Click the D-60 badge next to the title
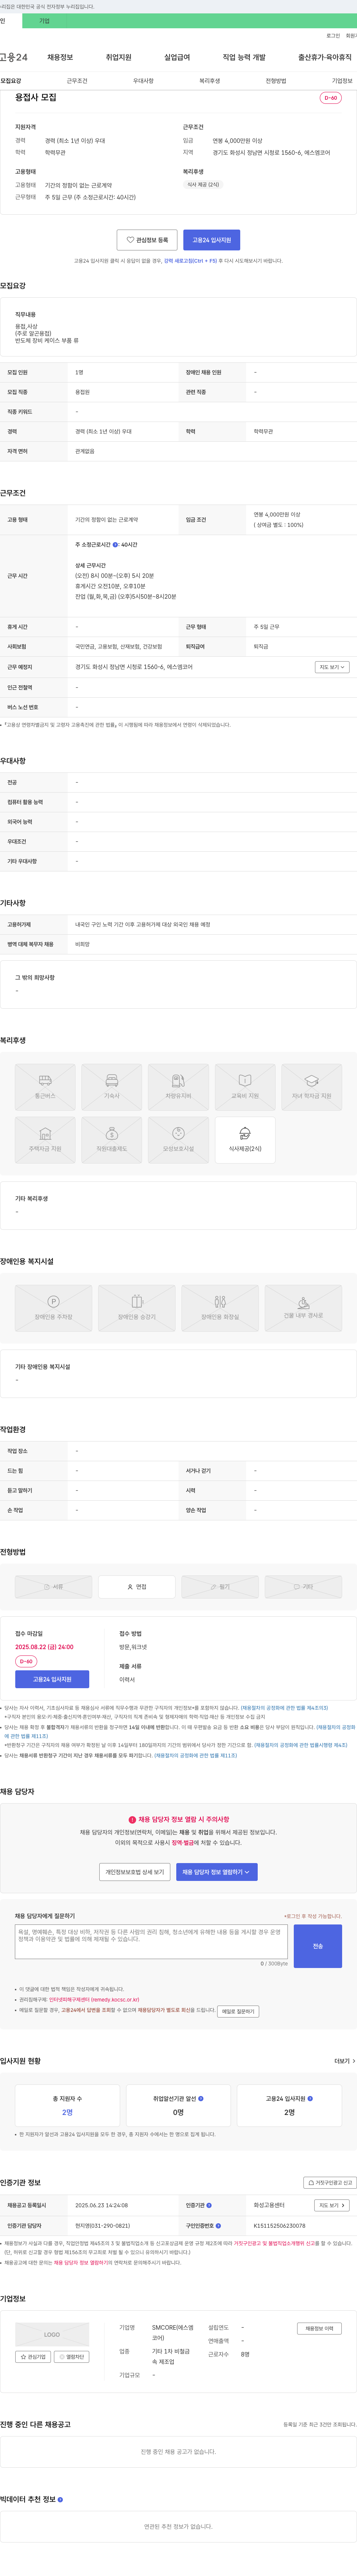 (331, 98)
